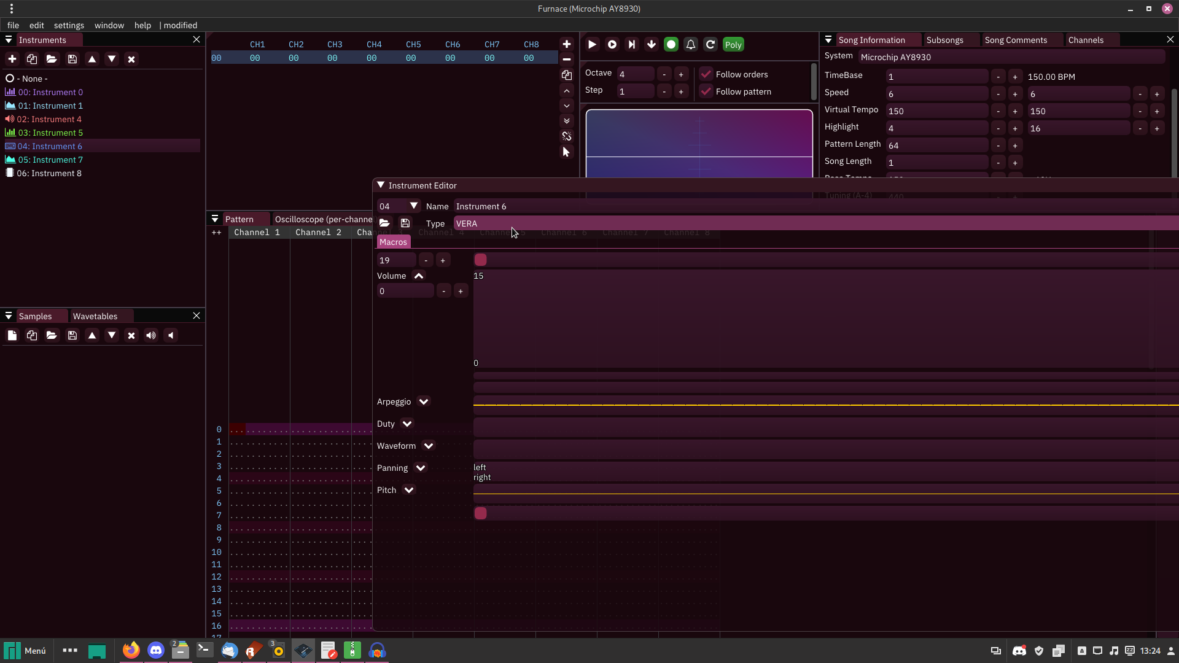
Task: Open the Wavetables tab
Action: 95,316
